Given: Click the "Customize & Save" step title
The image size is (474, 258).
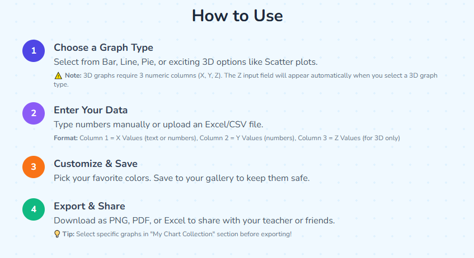Looking at the screenshot, I should point(95,164).
